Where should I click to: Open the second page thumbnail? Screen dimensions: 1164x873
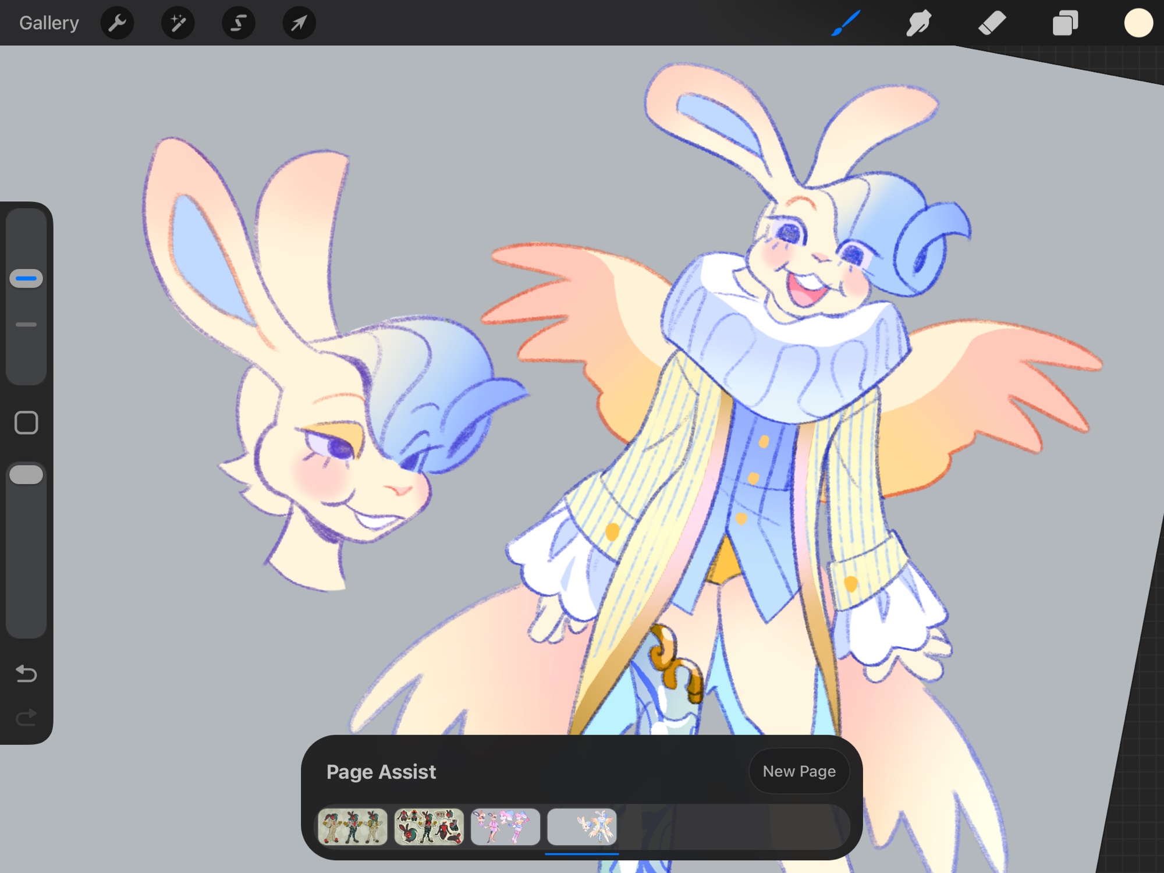pos(429,826)
